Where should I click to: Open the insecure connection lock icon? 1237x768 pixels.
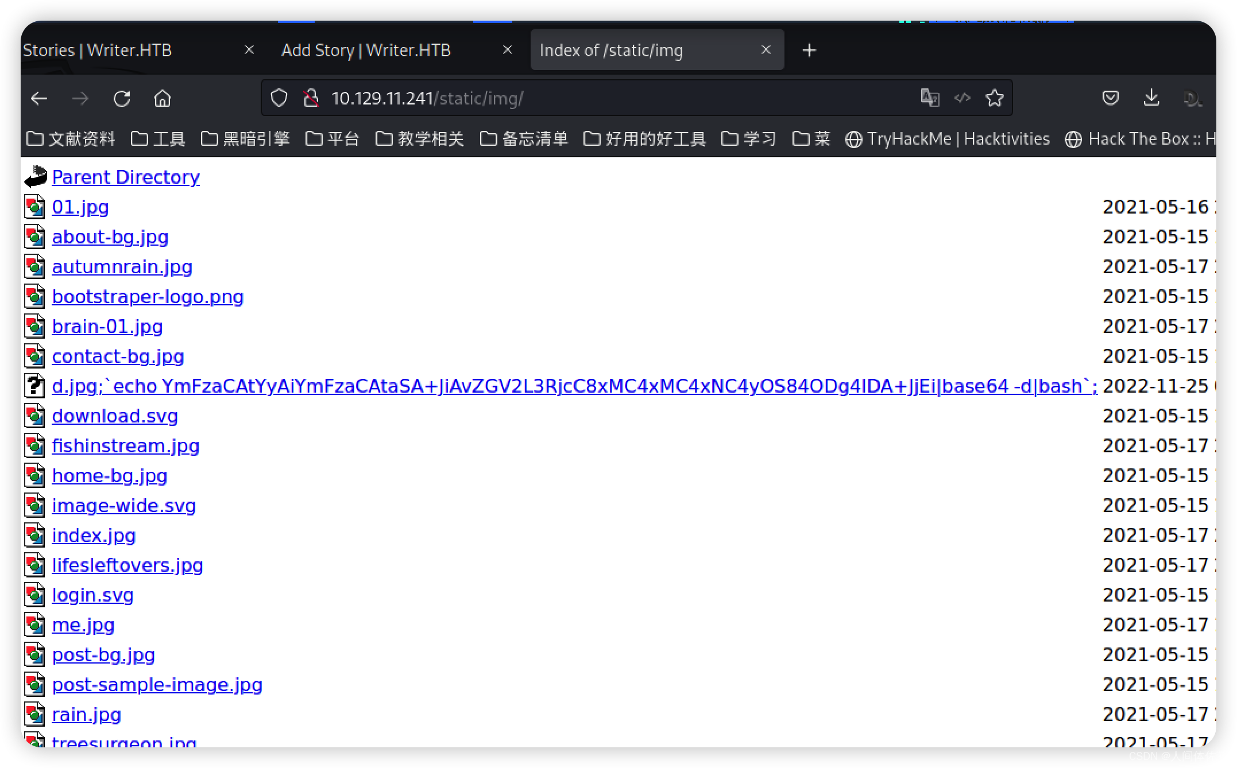pos(311,98)
